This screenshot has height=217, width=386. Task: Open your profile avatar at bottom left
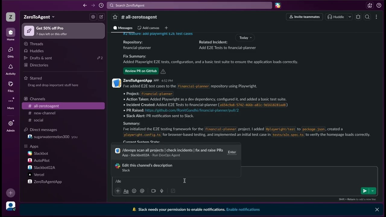pos(11,206)
